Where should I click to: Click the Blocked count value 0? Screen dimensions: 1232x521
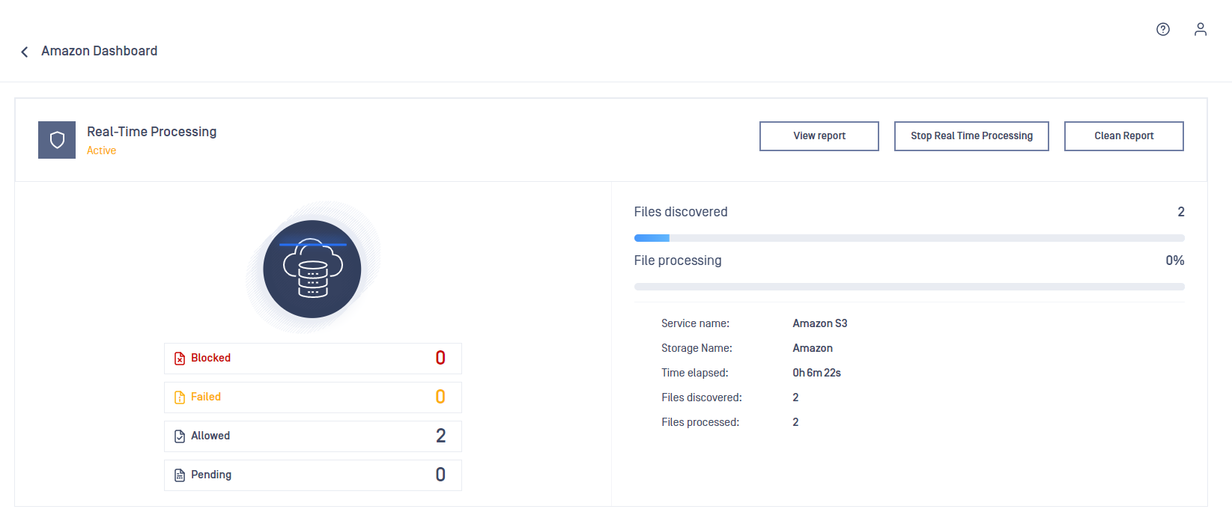click(440, 359)
